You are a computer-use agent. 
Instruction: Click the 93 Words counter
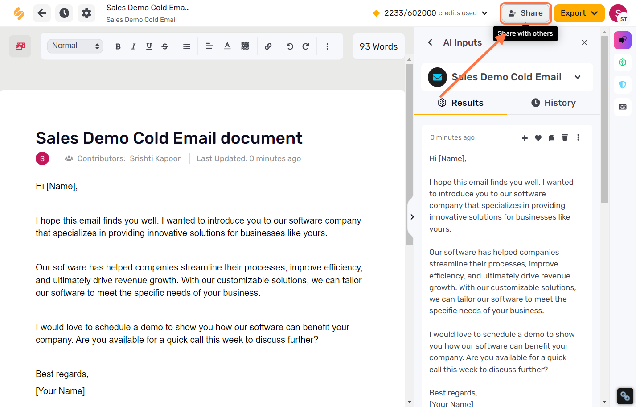(x=379, y=46)
